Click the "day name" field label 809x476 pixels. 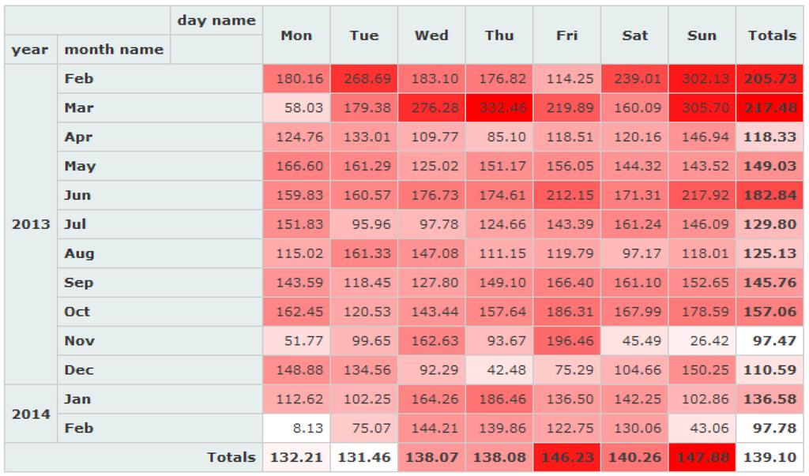pyautogui.click(x=216, y=21)
